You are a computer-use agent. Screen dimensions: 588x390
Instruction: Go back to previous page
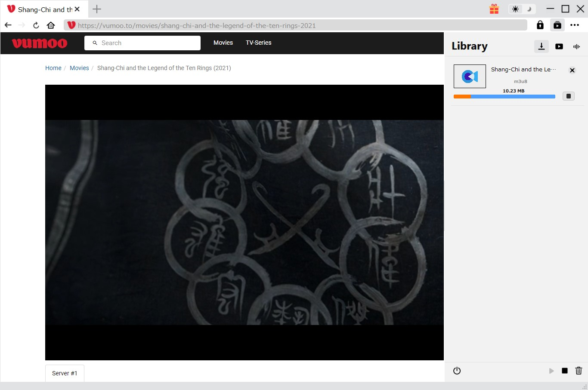point(8,25)
